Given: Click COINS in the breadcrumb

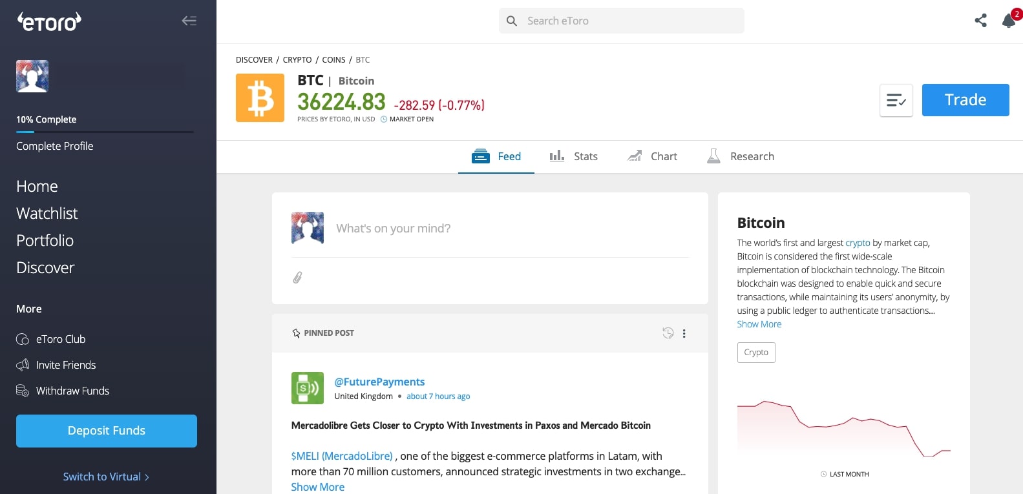Looking at the screenshot, I should point(333,59).
